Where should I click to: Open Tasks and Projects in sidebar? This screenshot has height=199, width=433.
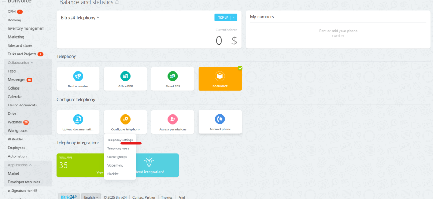[x=22, y=54]
